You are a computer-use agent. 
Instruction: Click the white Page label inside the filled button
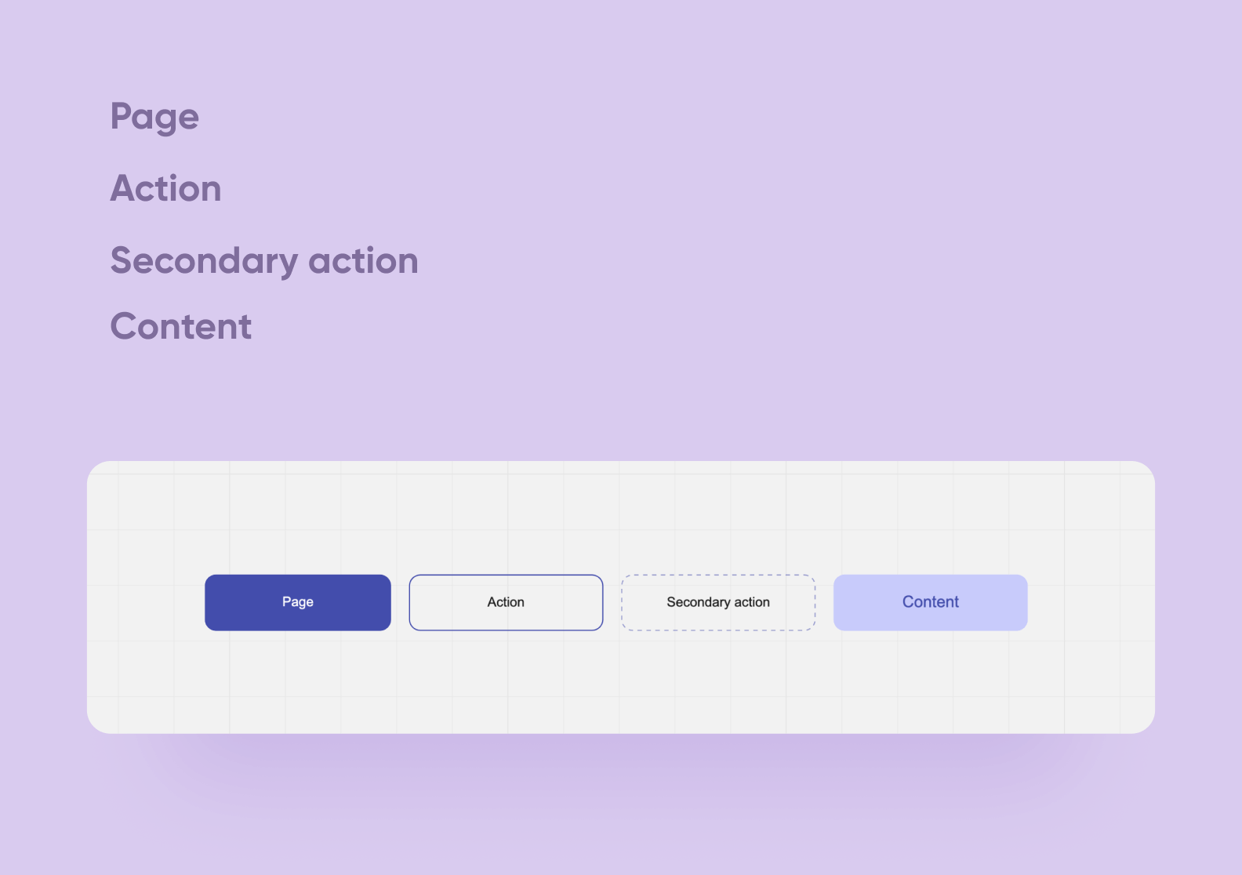click(298, 602)
